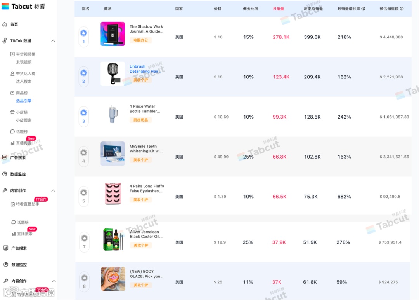Open the 首页 home icon
The width and height of the screenshot is (419, 300).
click(5, 24)
